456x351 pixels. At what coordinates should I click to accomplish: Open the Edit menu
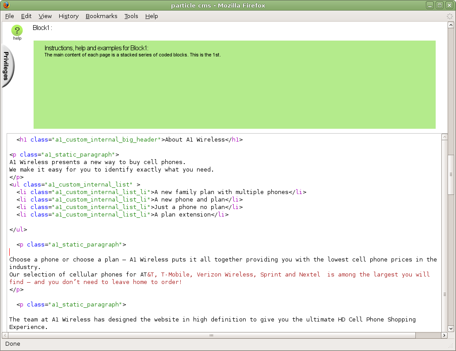coord(27,16)
